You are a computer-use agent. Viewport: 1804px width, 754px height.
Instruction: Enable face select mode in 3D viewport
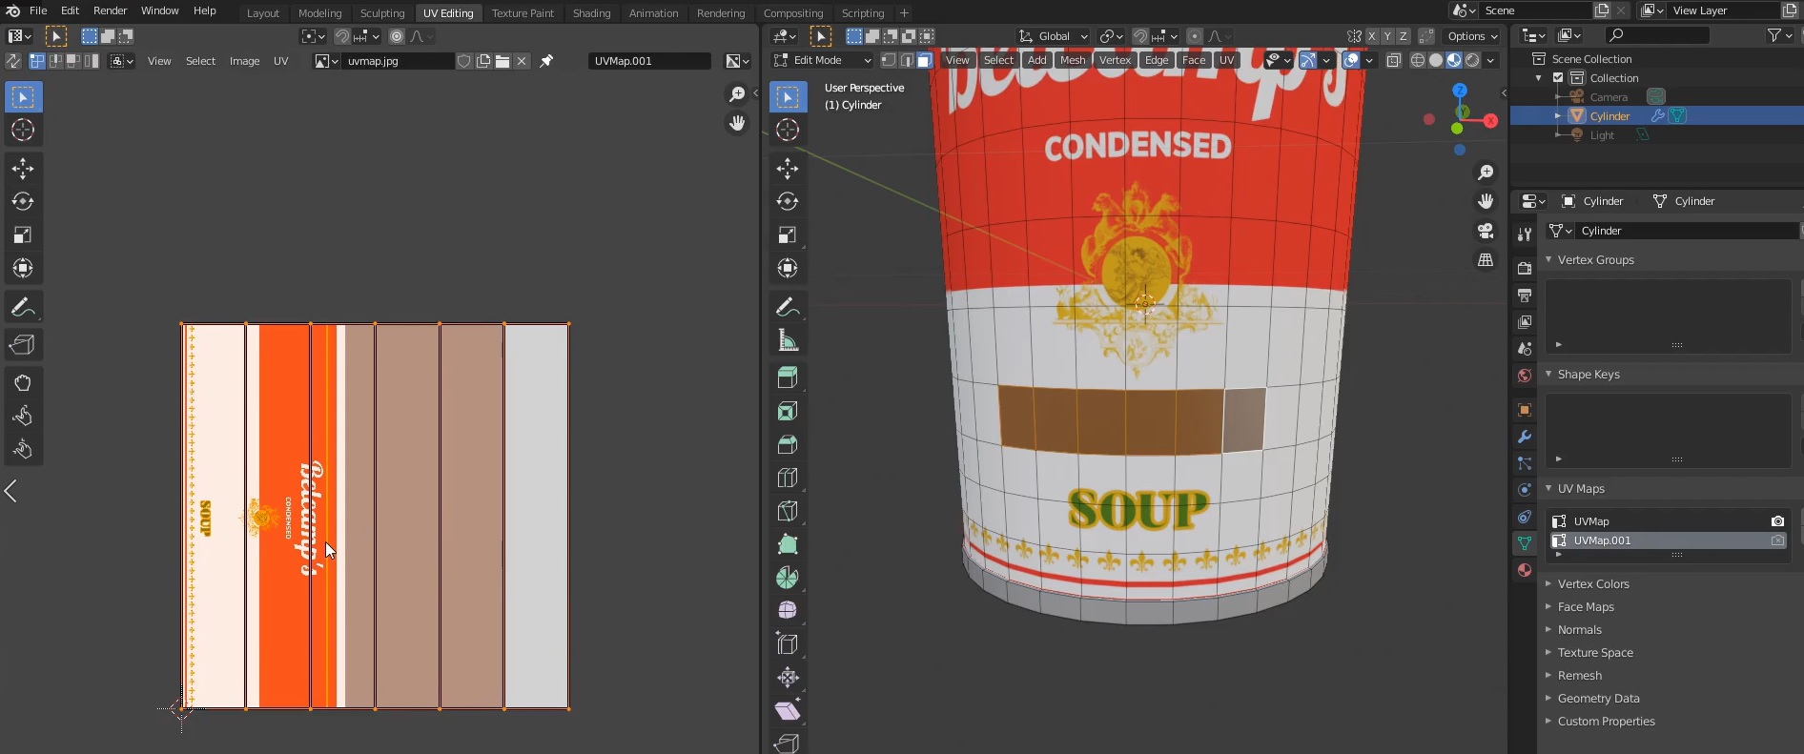(925, 60)
